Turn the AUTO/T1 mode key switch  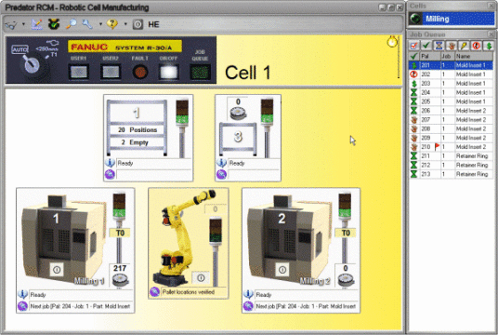(x=32, y=64)
